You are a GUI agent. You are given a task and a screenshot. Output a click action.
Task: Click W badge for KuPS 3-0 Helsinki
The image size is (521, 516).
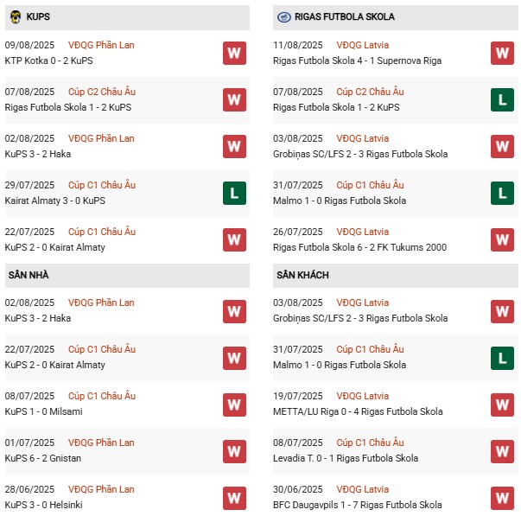[234, 498]
